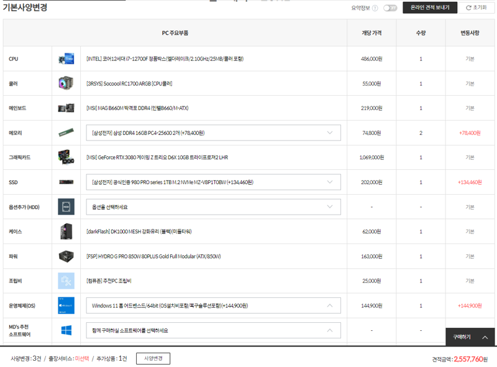The width and height of the screenshot is (497, 367).
Task: Click the 219,000원 motherboard price
Action: (372, 108)
